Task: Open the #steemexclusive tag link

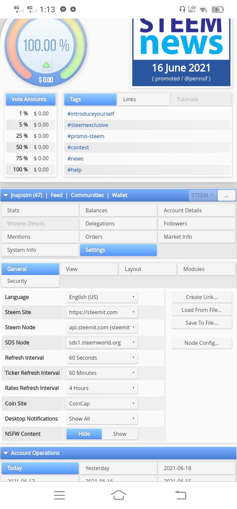Action: tap(88, 125)
